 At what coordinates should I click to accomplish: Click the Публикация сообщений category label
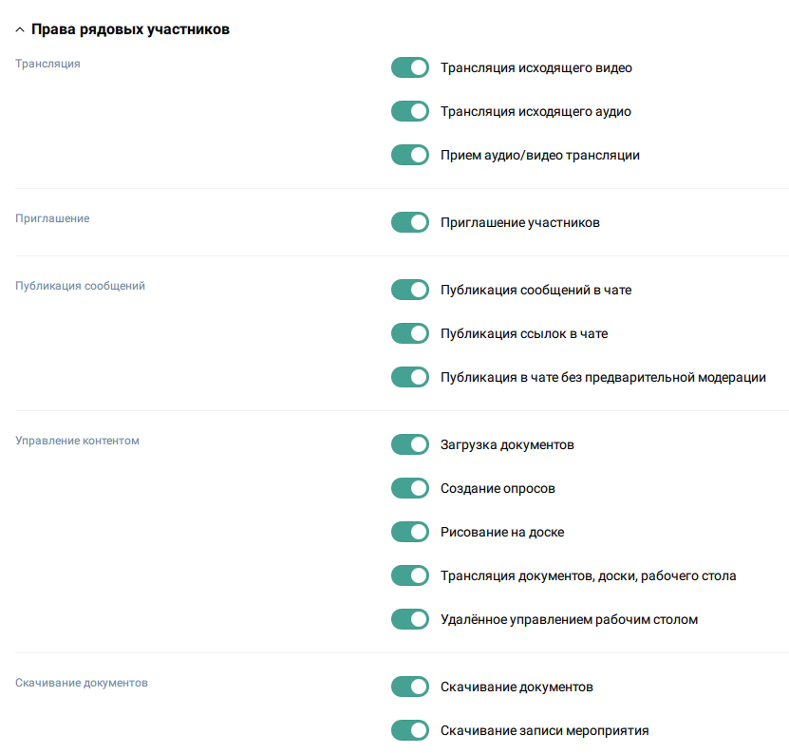point(80,286)
